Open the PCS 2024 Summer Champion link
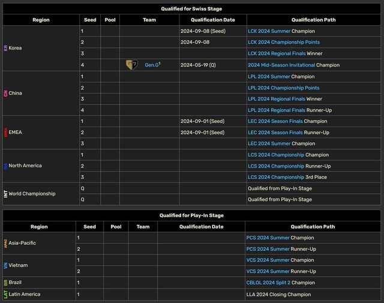This screenshot has width=384, height=303. [268, 238]
